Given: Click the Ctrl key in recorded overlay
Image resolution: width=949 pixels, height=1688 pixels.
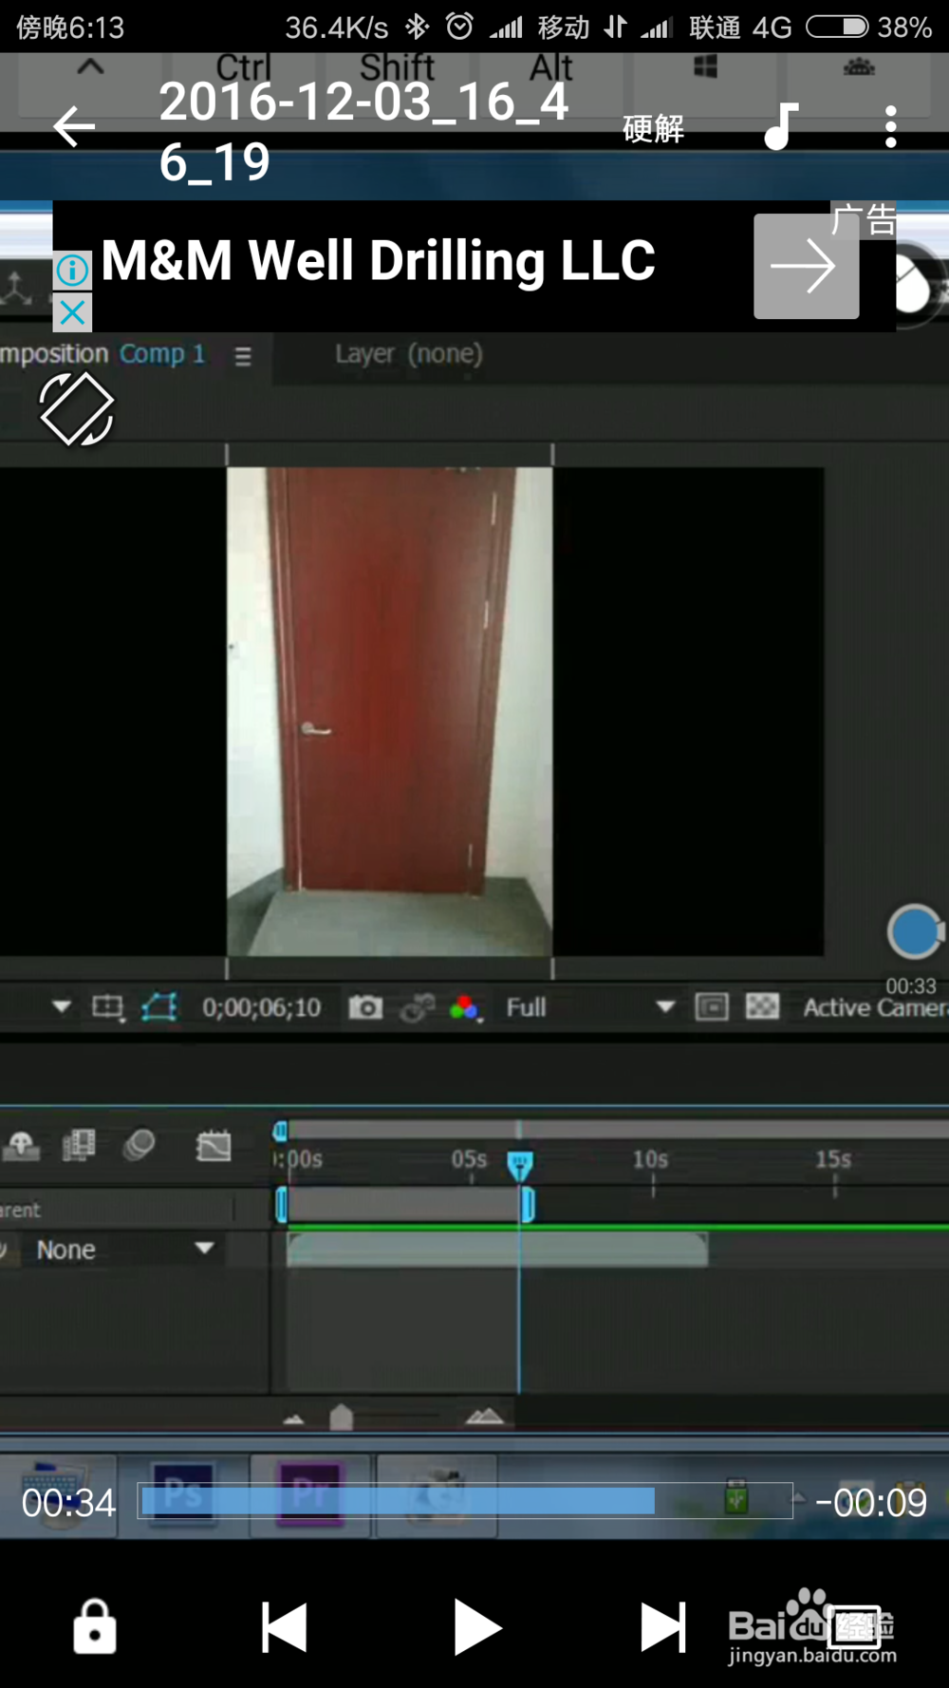Looking at the screenshot, I should pos(244,68).
